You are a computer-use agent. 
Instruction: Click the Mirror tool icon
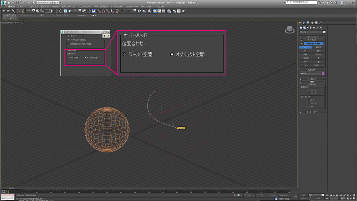140,11
